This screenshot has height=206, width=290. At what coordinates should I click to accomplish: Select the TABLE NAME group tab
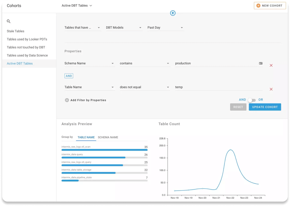86,137
